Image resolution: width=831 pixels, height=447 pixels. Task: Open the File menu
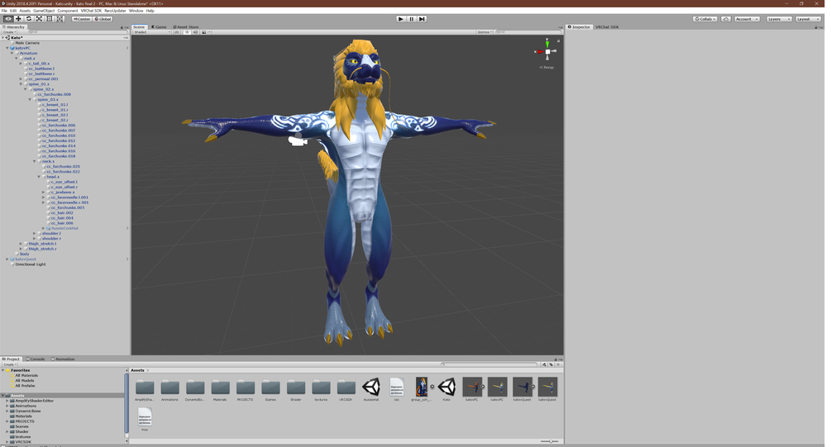(x=4, y=11)
